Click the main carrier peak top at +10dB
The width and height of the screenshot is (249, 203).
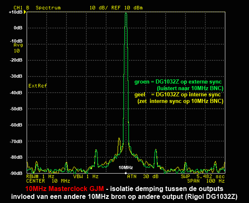pyautogui.click(x=126, y=13)
